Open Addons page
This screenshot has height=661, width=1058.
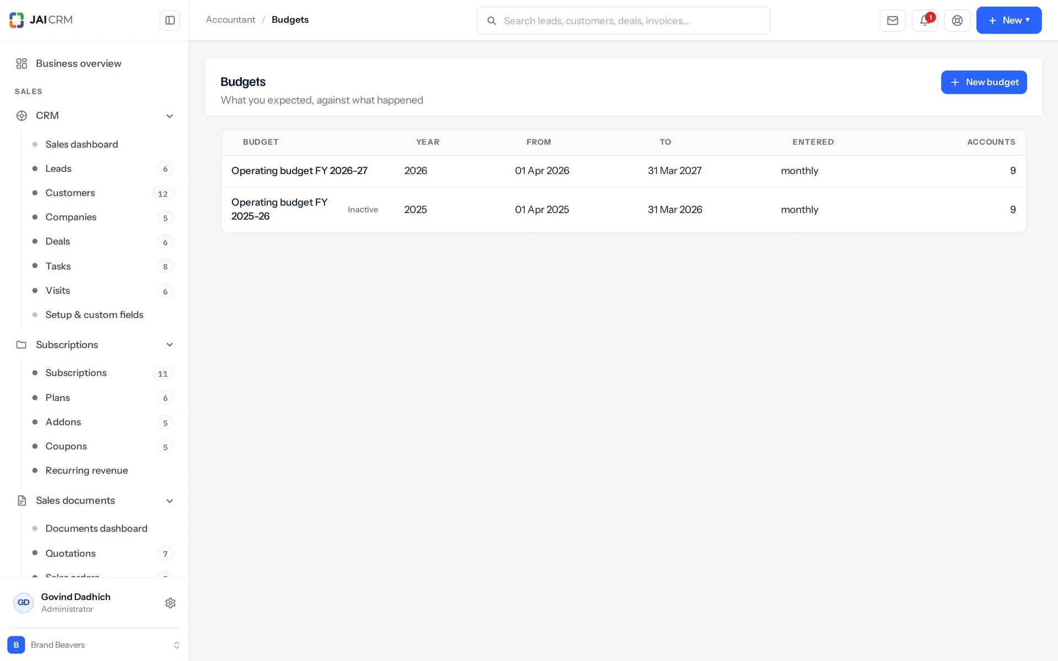[102, 422]
